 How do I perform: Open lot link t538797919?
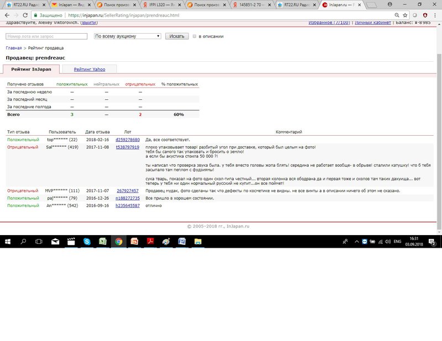[x=127, y=147]
